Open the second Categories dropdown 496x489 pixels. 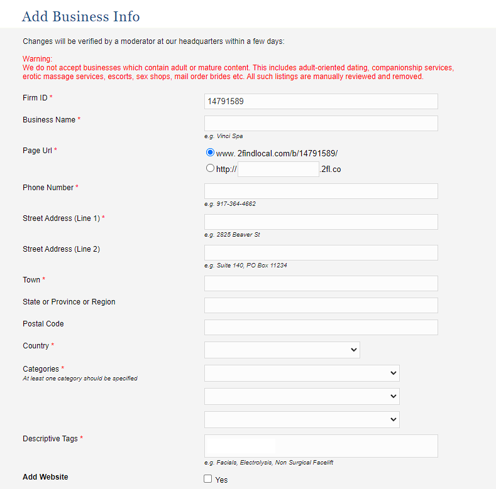[302, 396]
